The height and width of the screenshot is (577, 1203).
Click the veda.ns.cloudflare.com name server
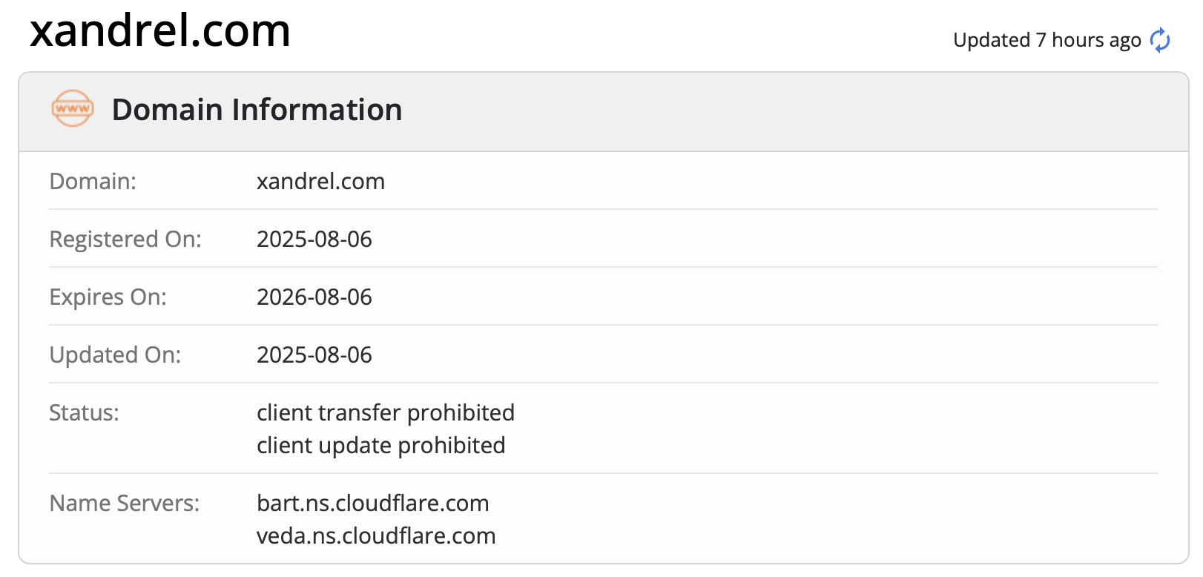click(376, 536)
